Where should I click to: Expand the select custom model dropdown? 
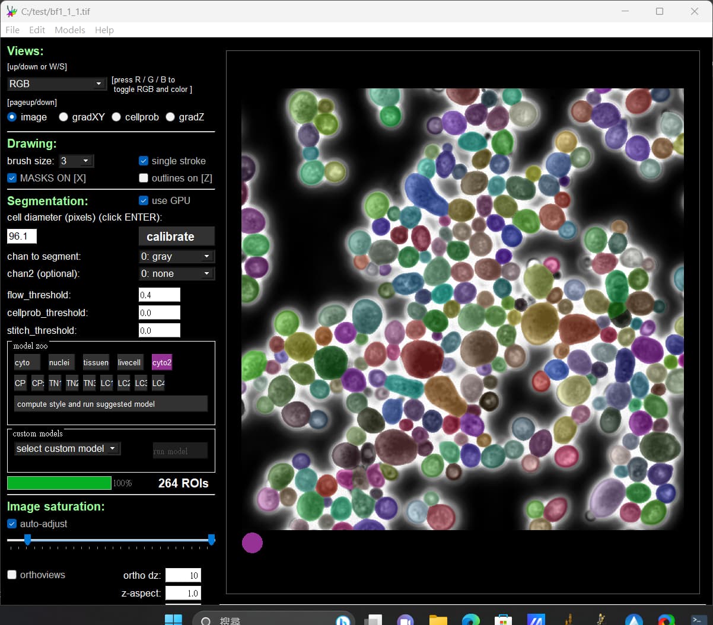pyautogui.click(x=66, y=448)
